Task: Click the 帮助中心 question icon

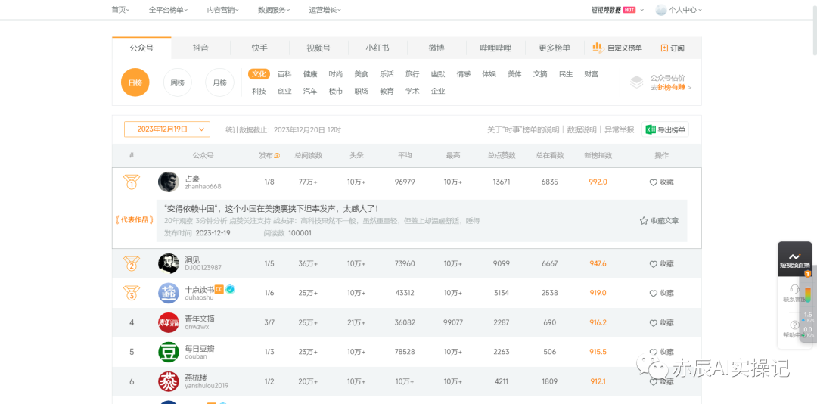Action: (794, 325)
